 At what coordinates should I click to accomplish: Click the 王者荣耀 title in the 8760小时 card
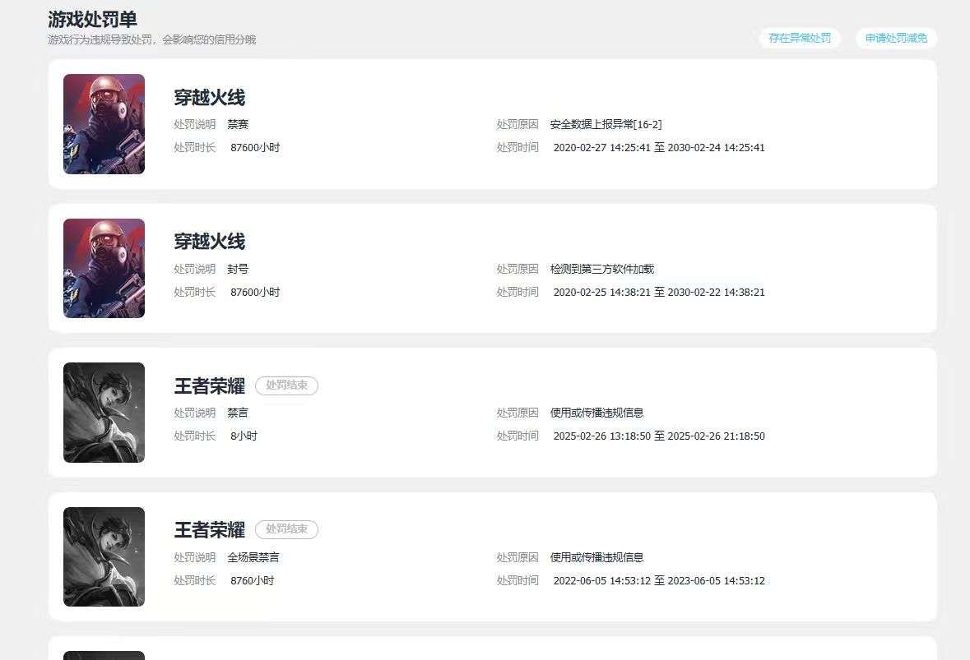(x=209, y=529)
